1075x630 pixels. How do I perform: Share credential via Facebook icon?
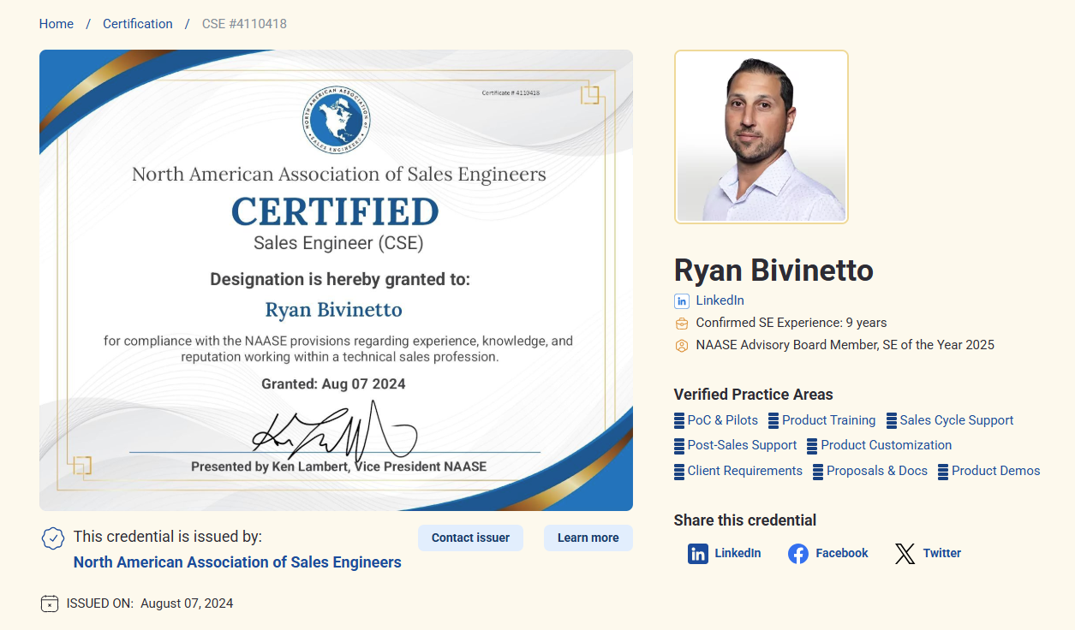(798, 554)
